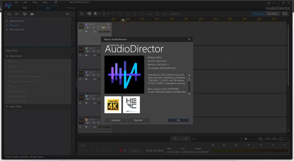294x161 pixels.
Task: Click the vertical zoom in icon
Action: pos(275,139)
